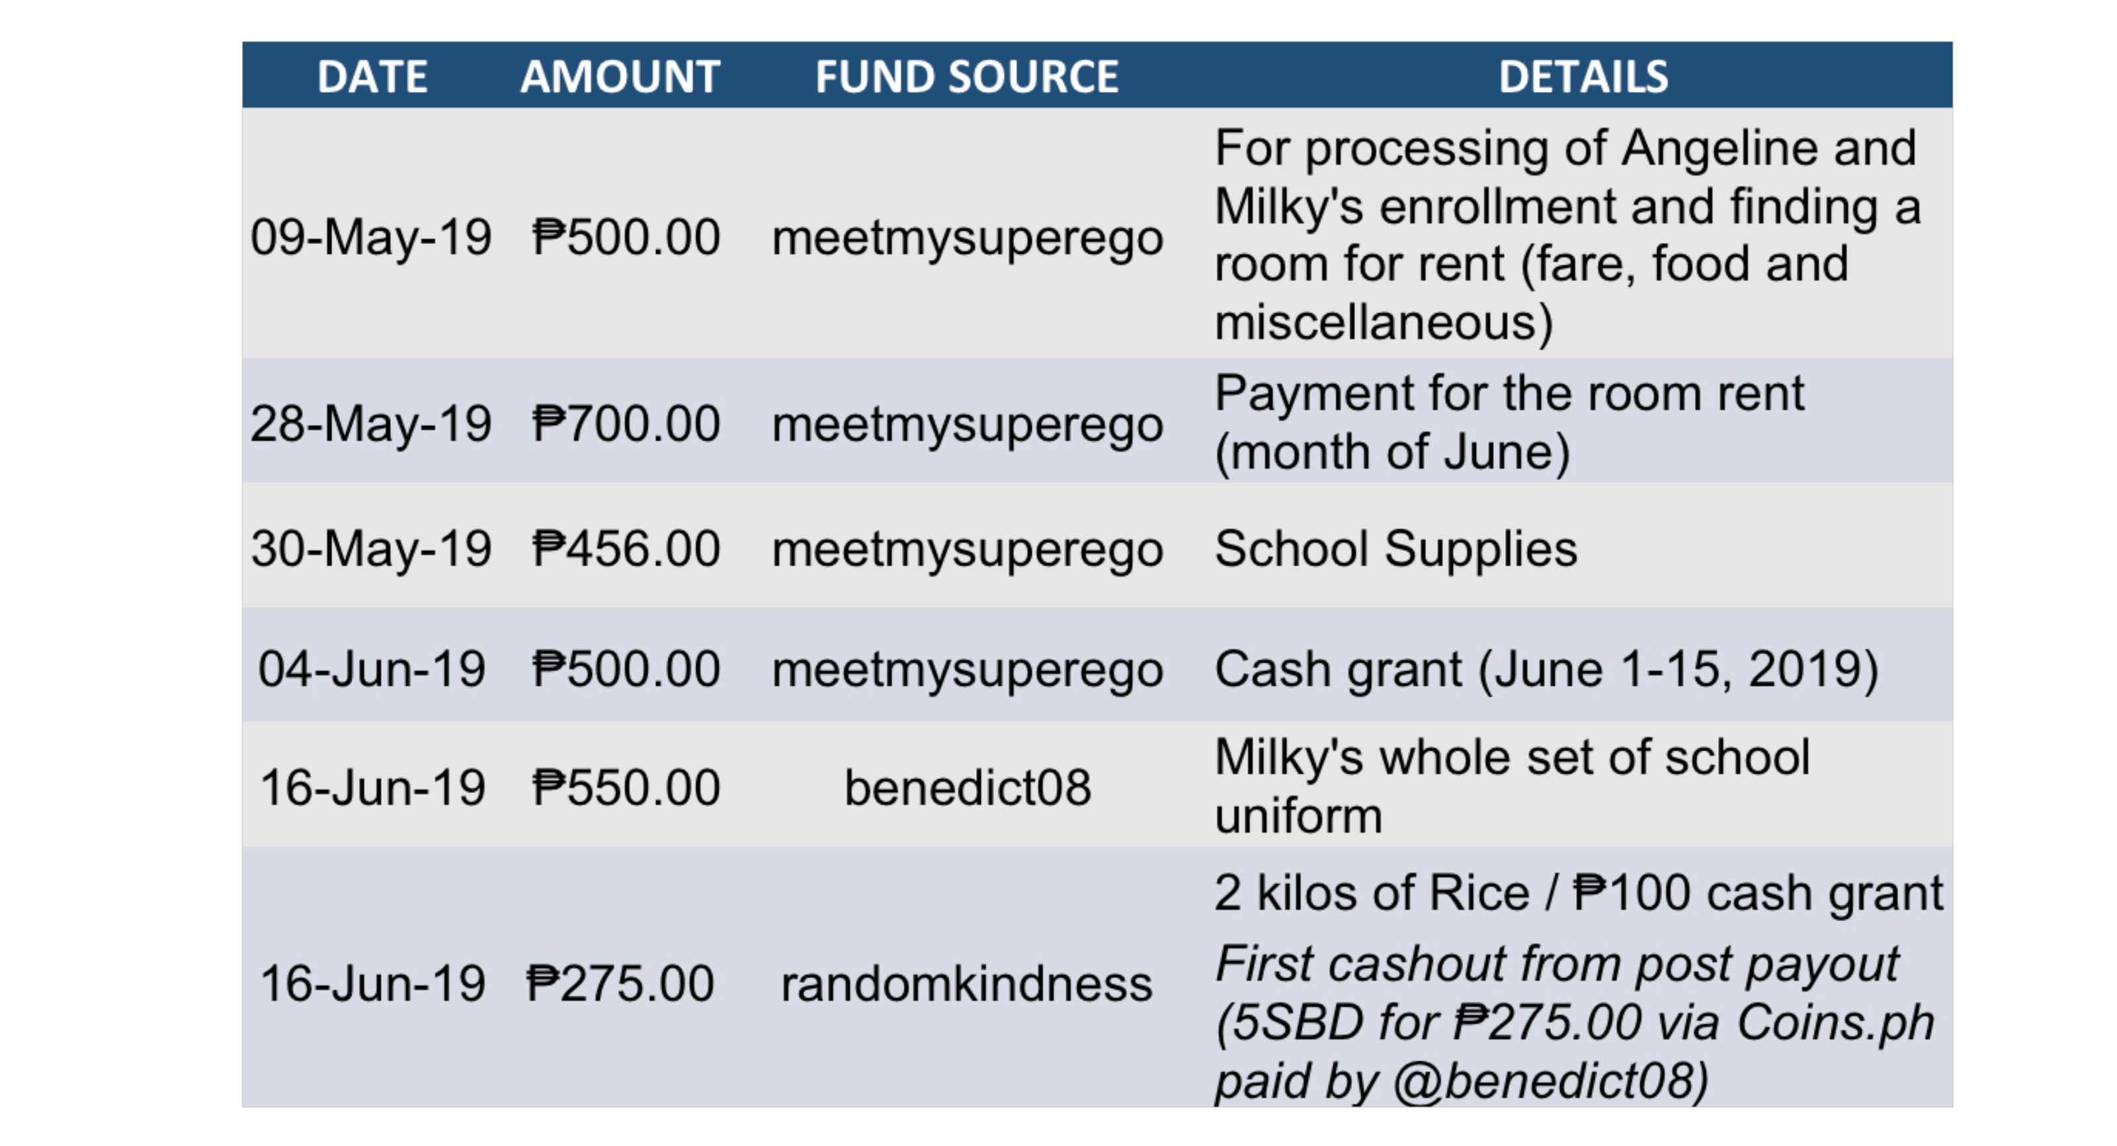Click the AMOUNT column header
The height and width of the screenshot is (1146, 2117).
point(620,77)
